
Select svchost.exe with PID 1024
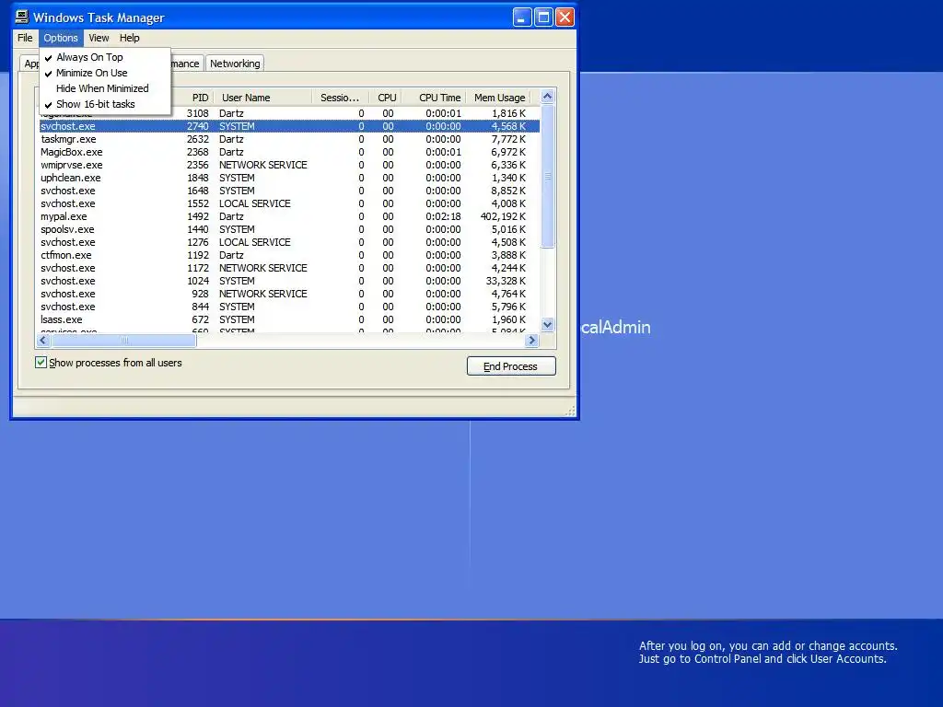(288, 281)
